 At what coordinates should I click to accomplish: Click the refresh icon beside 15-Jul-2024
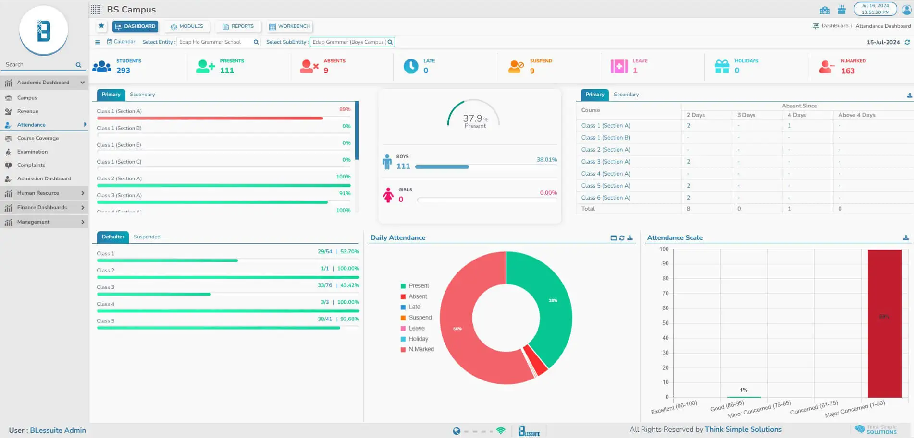tap(907, 42)
